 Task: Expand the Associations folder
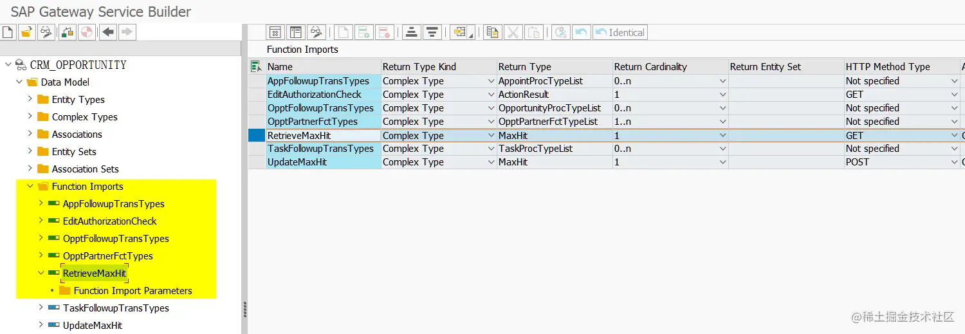(x=30, y=134)
